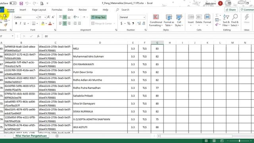The width and height of the screenshot is (254, 143).
Task: Select Normal view icon in status bar
Action: pos(206,141)
